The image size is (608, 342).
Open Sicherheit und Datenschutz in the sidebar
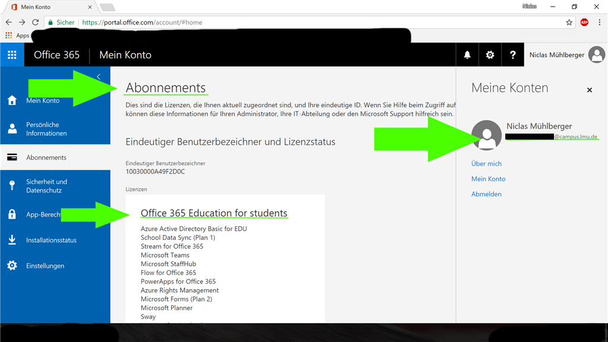pyautogui.click(x=55, y=186)
